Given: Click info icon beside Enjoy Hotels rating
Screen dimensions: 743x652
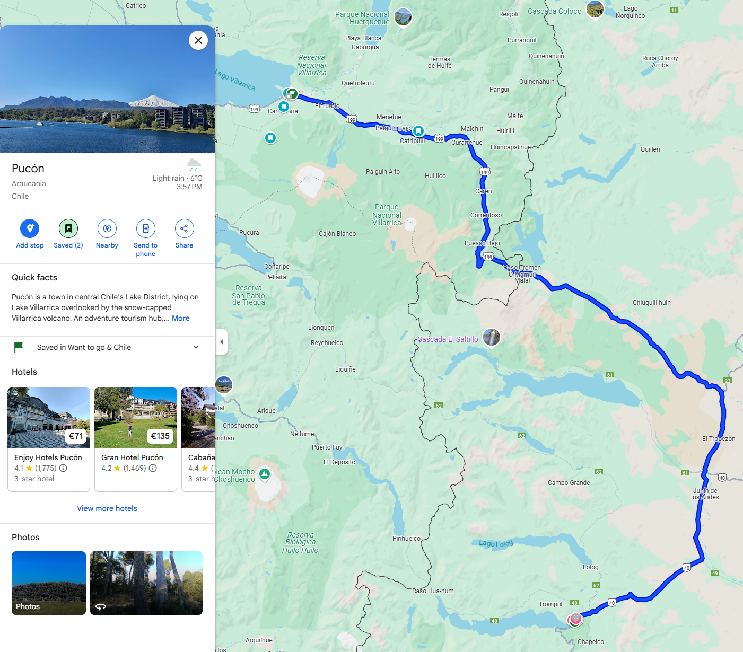Looking at the screenshot, I should click(x=63, y=468).
